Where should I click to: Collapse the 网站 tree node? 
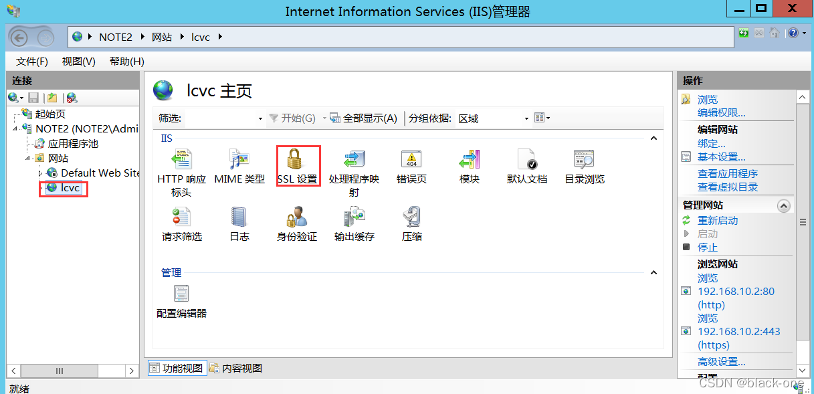click(x=29, y=159)
